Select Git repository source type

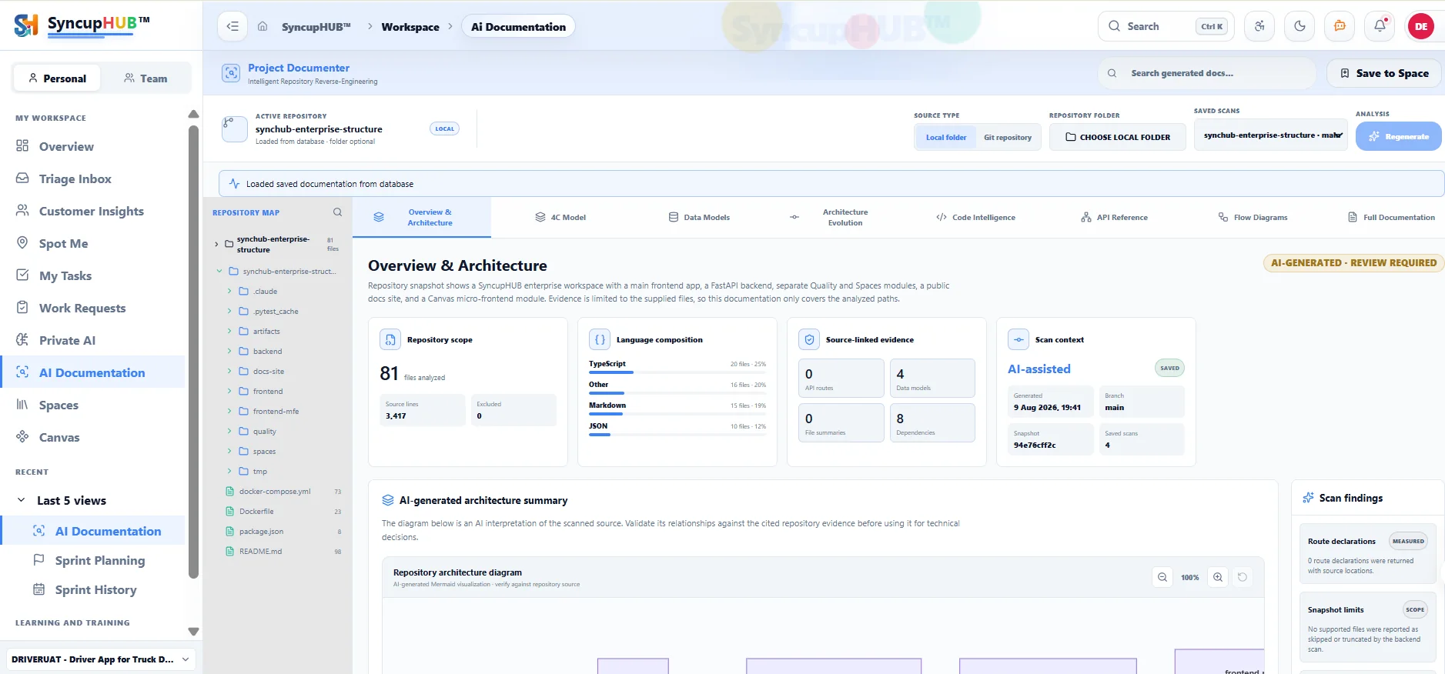click(x=1008, y=138)
